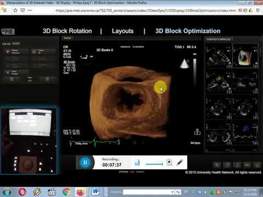Open the Layouts tab
The width and height of the screenshot is (263, 197).
click(x=123, y=31)
